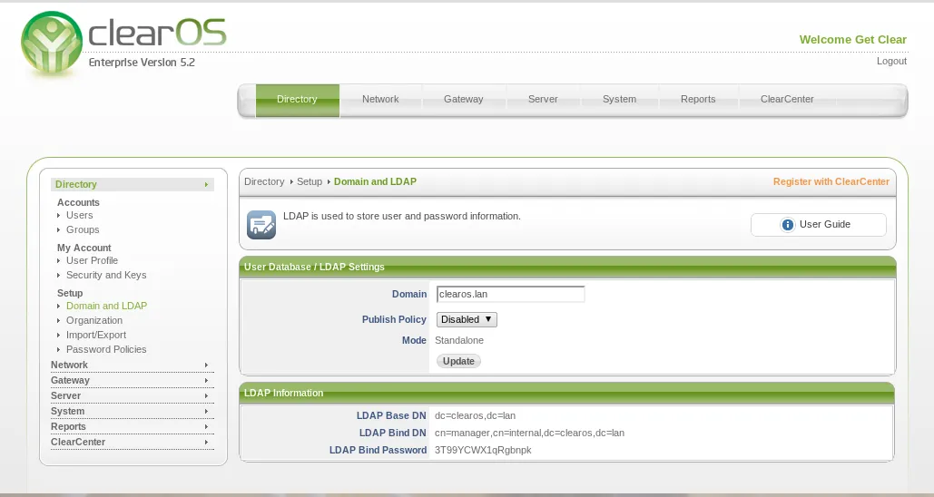Open Security and Keys in sidebar
Image resolution: width=934 pixels, height=497 pixels.
tap(106, 275)
